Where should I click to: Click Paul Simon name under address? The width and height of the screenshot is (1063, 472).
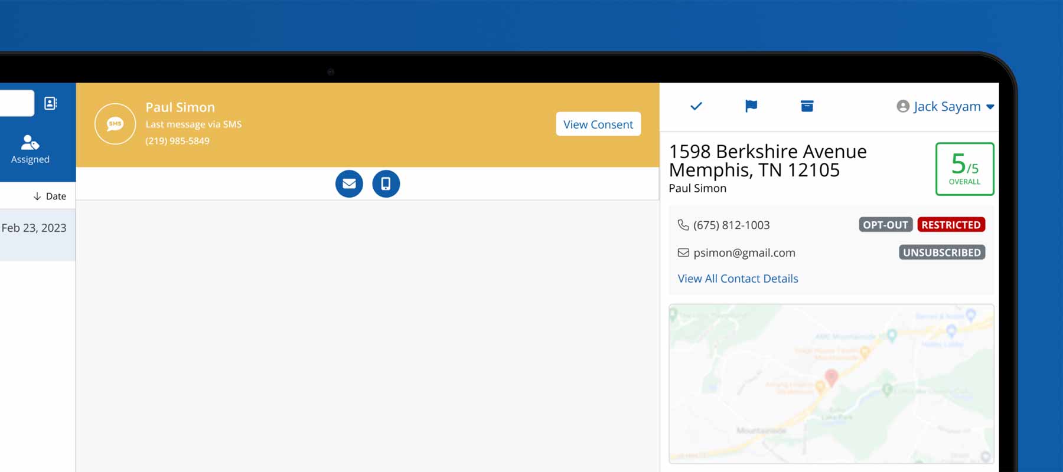(697, 188)
